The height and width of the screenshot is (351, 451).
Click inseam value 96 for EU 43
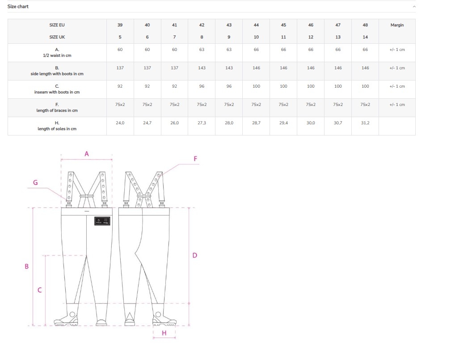[229, 86]
